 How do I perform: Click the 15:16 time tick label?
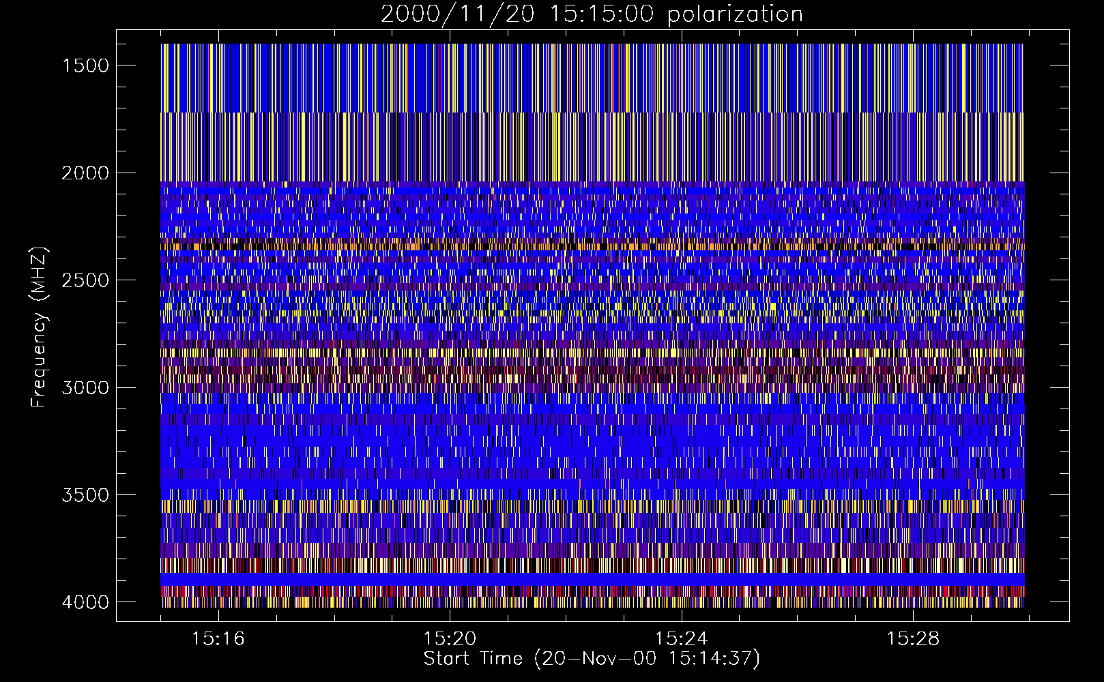pyautogui.click(x=218, y=639)
